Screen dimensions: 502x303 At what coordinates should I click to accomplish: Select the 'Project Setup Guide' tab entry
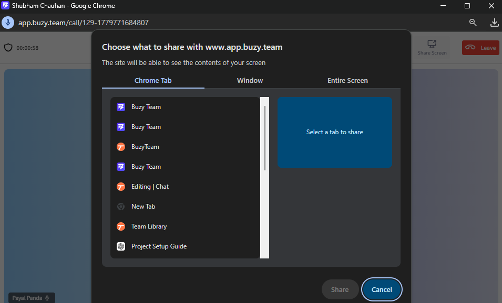185,246
